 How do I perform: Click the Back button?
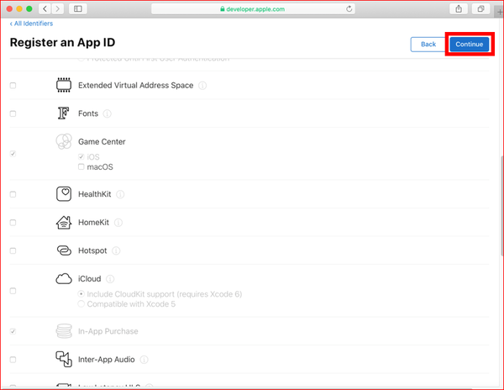[428, 44]
